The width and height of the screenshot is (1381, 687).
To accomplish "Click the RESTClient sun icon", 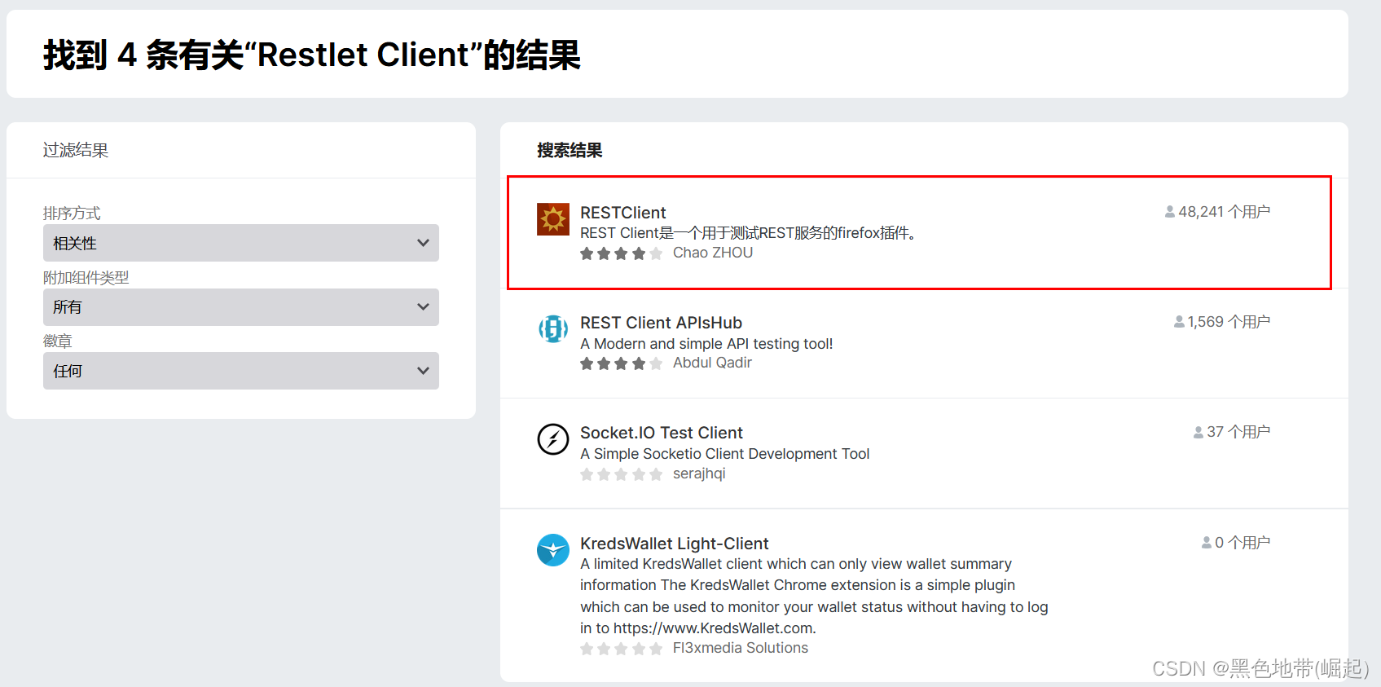I will coord(553,219).
